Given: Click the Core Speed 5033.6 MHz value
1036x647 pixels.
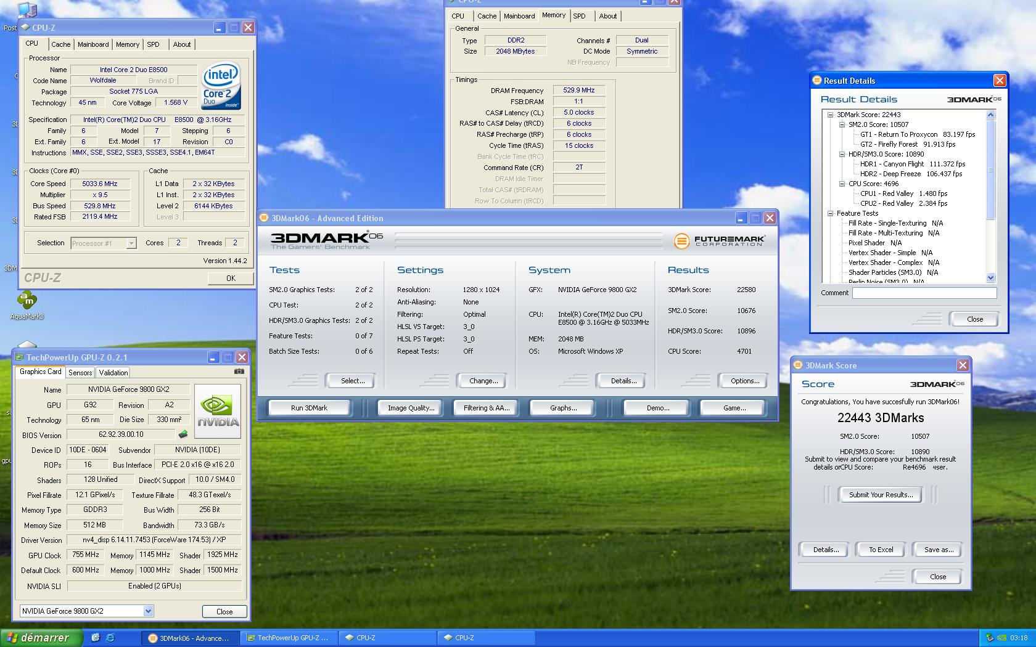Looking at the screenshot, I should tap(101, 184).
